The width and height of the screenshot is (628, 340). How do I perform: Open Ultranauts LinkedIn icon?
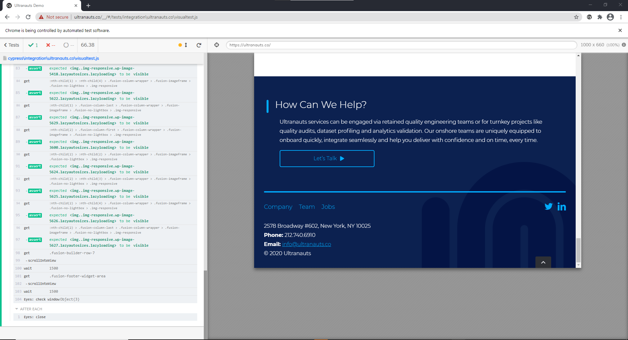pyautogui.click(x=562, y=207)
